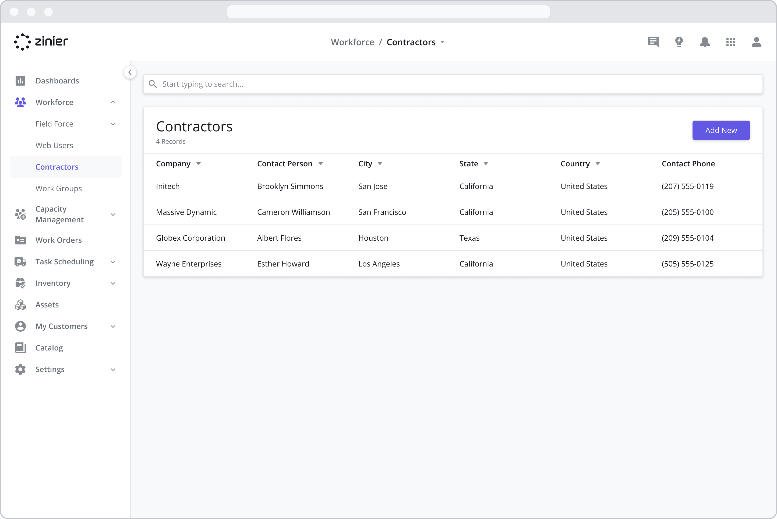Image resolution: width=777 pixels, height=519 pixels.
Task: Click contact Cameron Williamson
Action: 294,212
